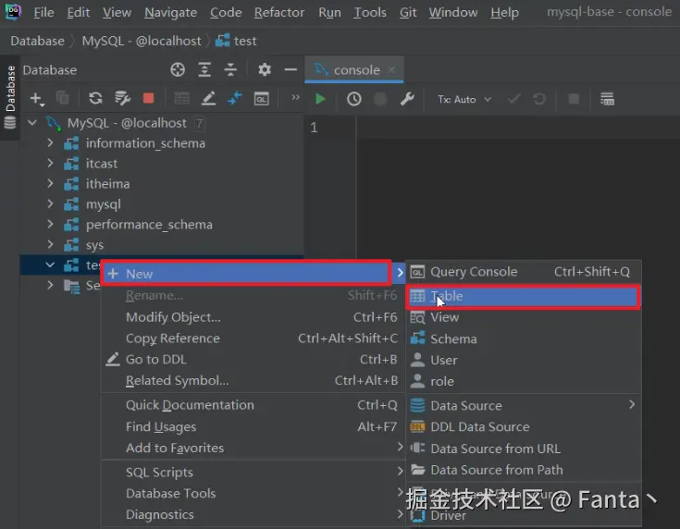This screenshot has width=680, height=529.
Task: Click the locate target icon in Database panel
Action: 178,69
